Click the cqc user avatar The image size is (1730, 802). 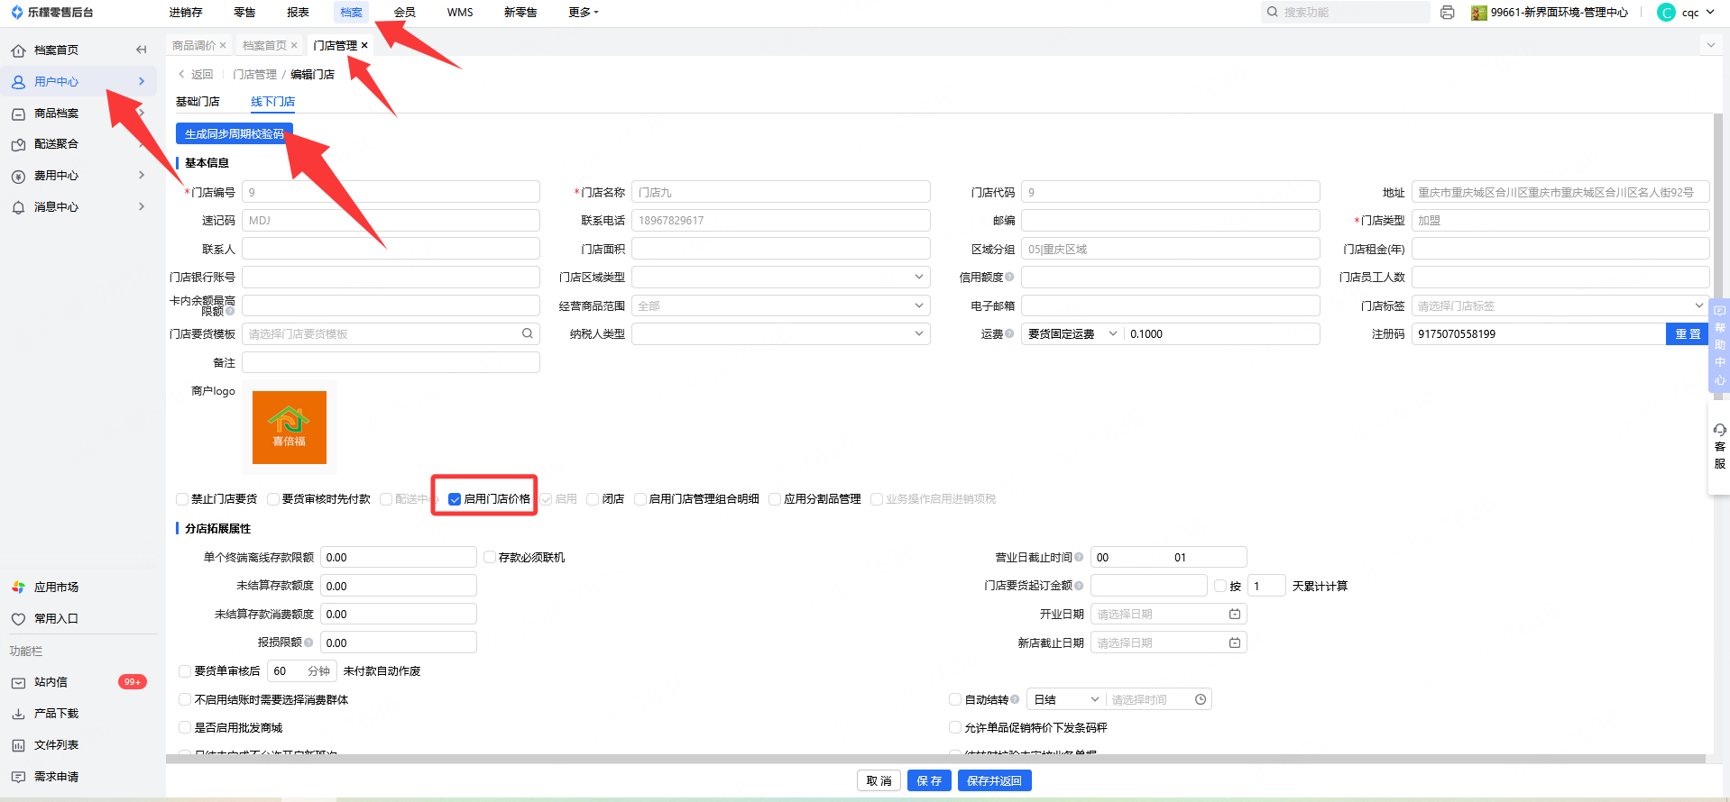(x=1666, y=13)
